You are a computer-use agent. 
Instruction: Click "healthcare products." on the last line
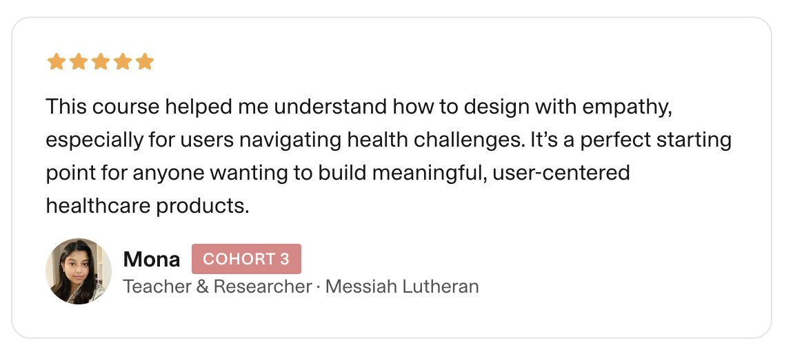[147, 205]
